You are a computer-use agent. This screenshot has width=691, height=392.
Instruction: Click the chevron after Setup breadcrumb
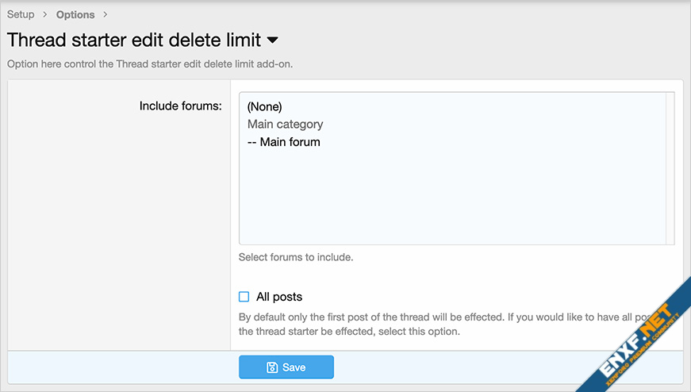pos(45,14)
